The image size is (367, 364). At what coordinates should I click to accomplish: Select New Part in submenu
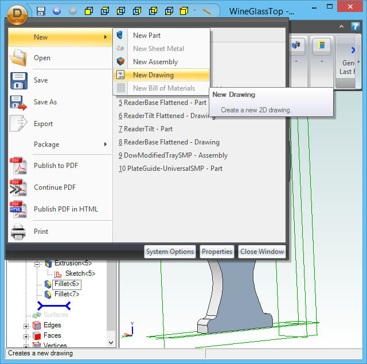click(x=161, y=36)
